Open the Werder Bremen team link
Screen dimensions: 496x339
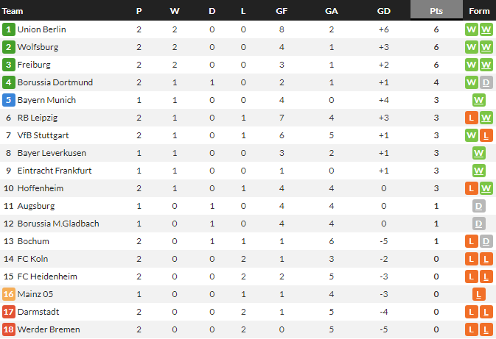[x=48, y=329]
